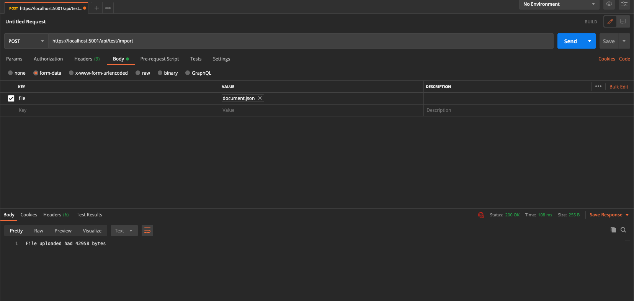Click the blue Send button
634x301 pixels.
(570, 41)
